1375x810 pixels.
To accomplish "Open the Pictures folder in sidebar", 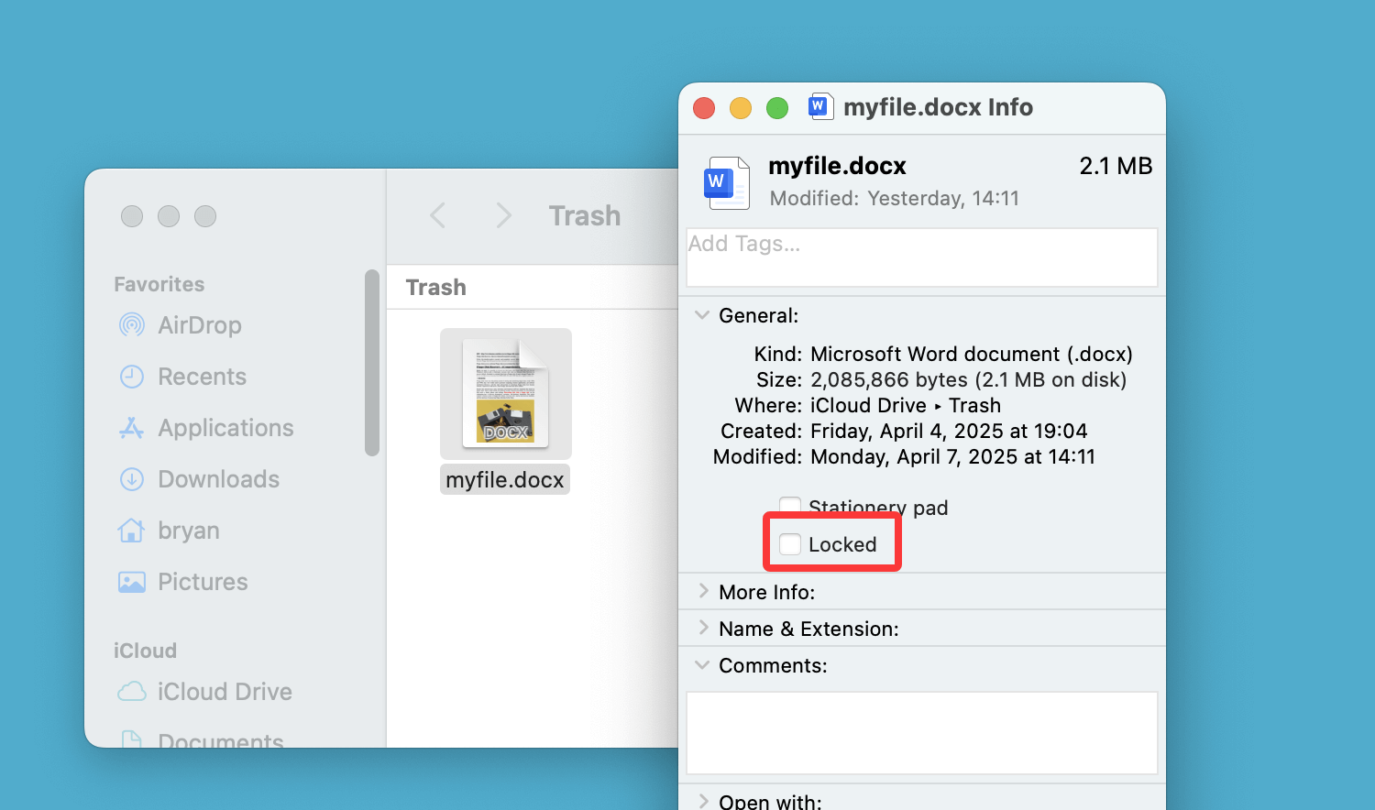I will click(x=203, y=582).
